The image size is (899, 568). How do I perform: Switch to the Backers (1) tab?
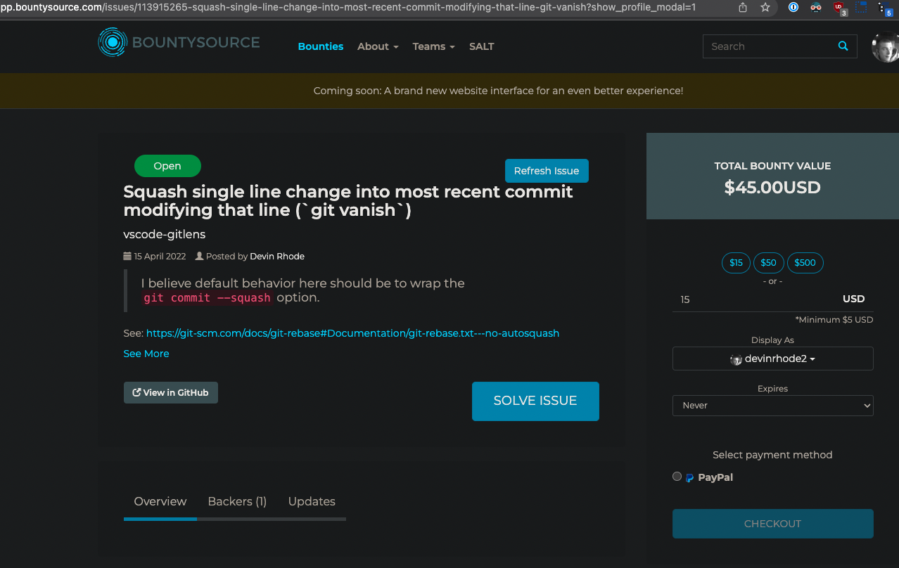coord(237,501)
